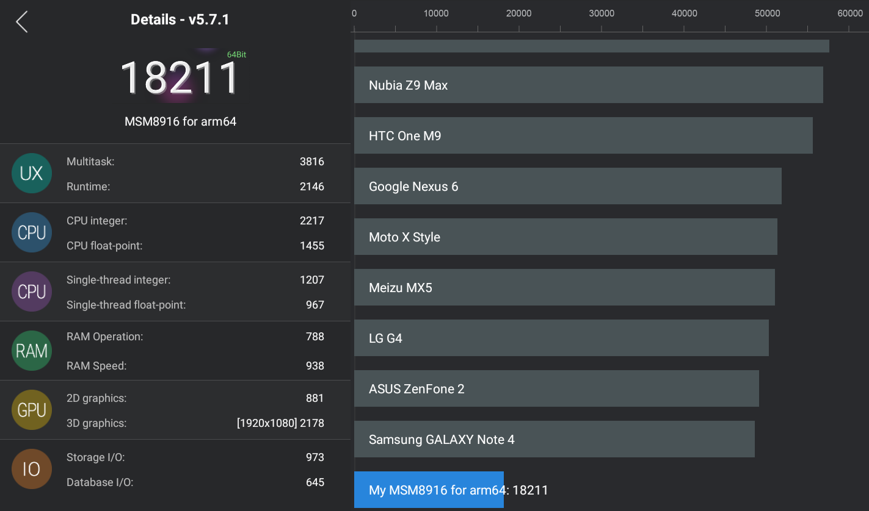Tap the CPU integer row
The height and width of the screenshot is (511, 869).
click(x=195, y=221)
